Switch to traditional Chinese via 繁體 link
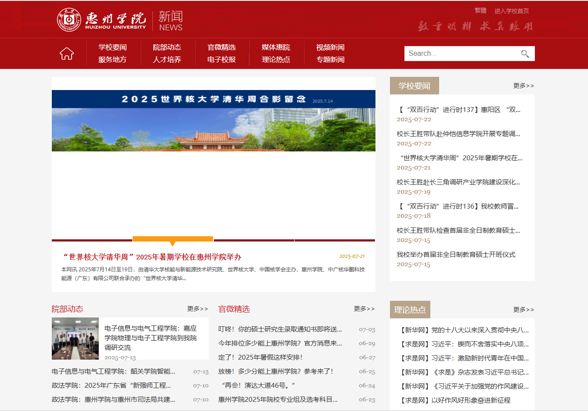This screenshot has width=588, height=411. (480, 11)
